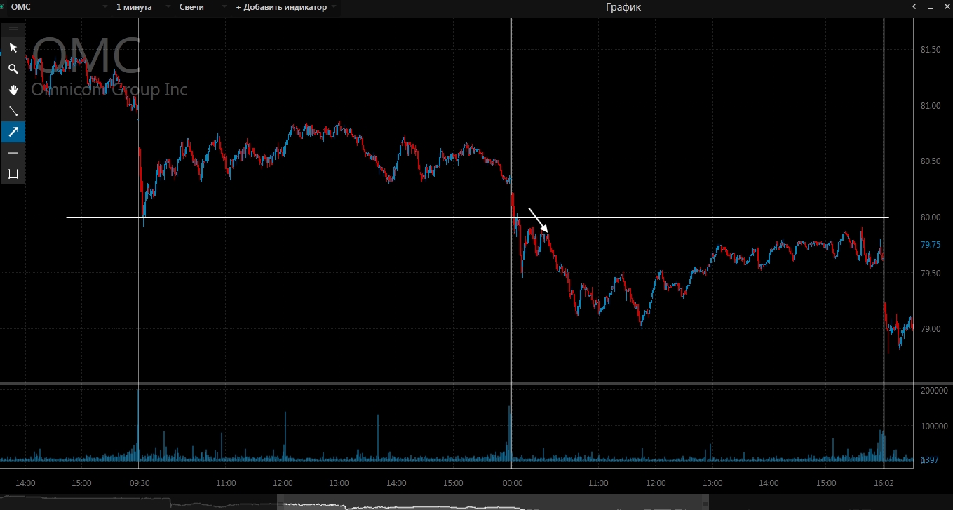Select the highlighted arrow drawing tool

pyautogui.click(x=13, y=132)
